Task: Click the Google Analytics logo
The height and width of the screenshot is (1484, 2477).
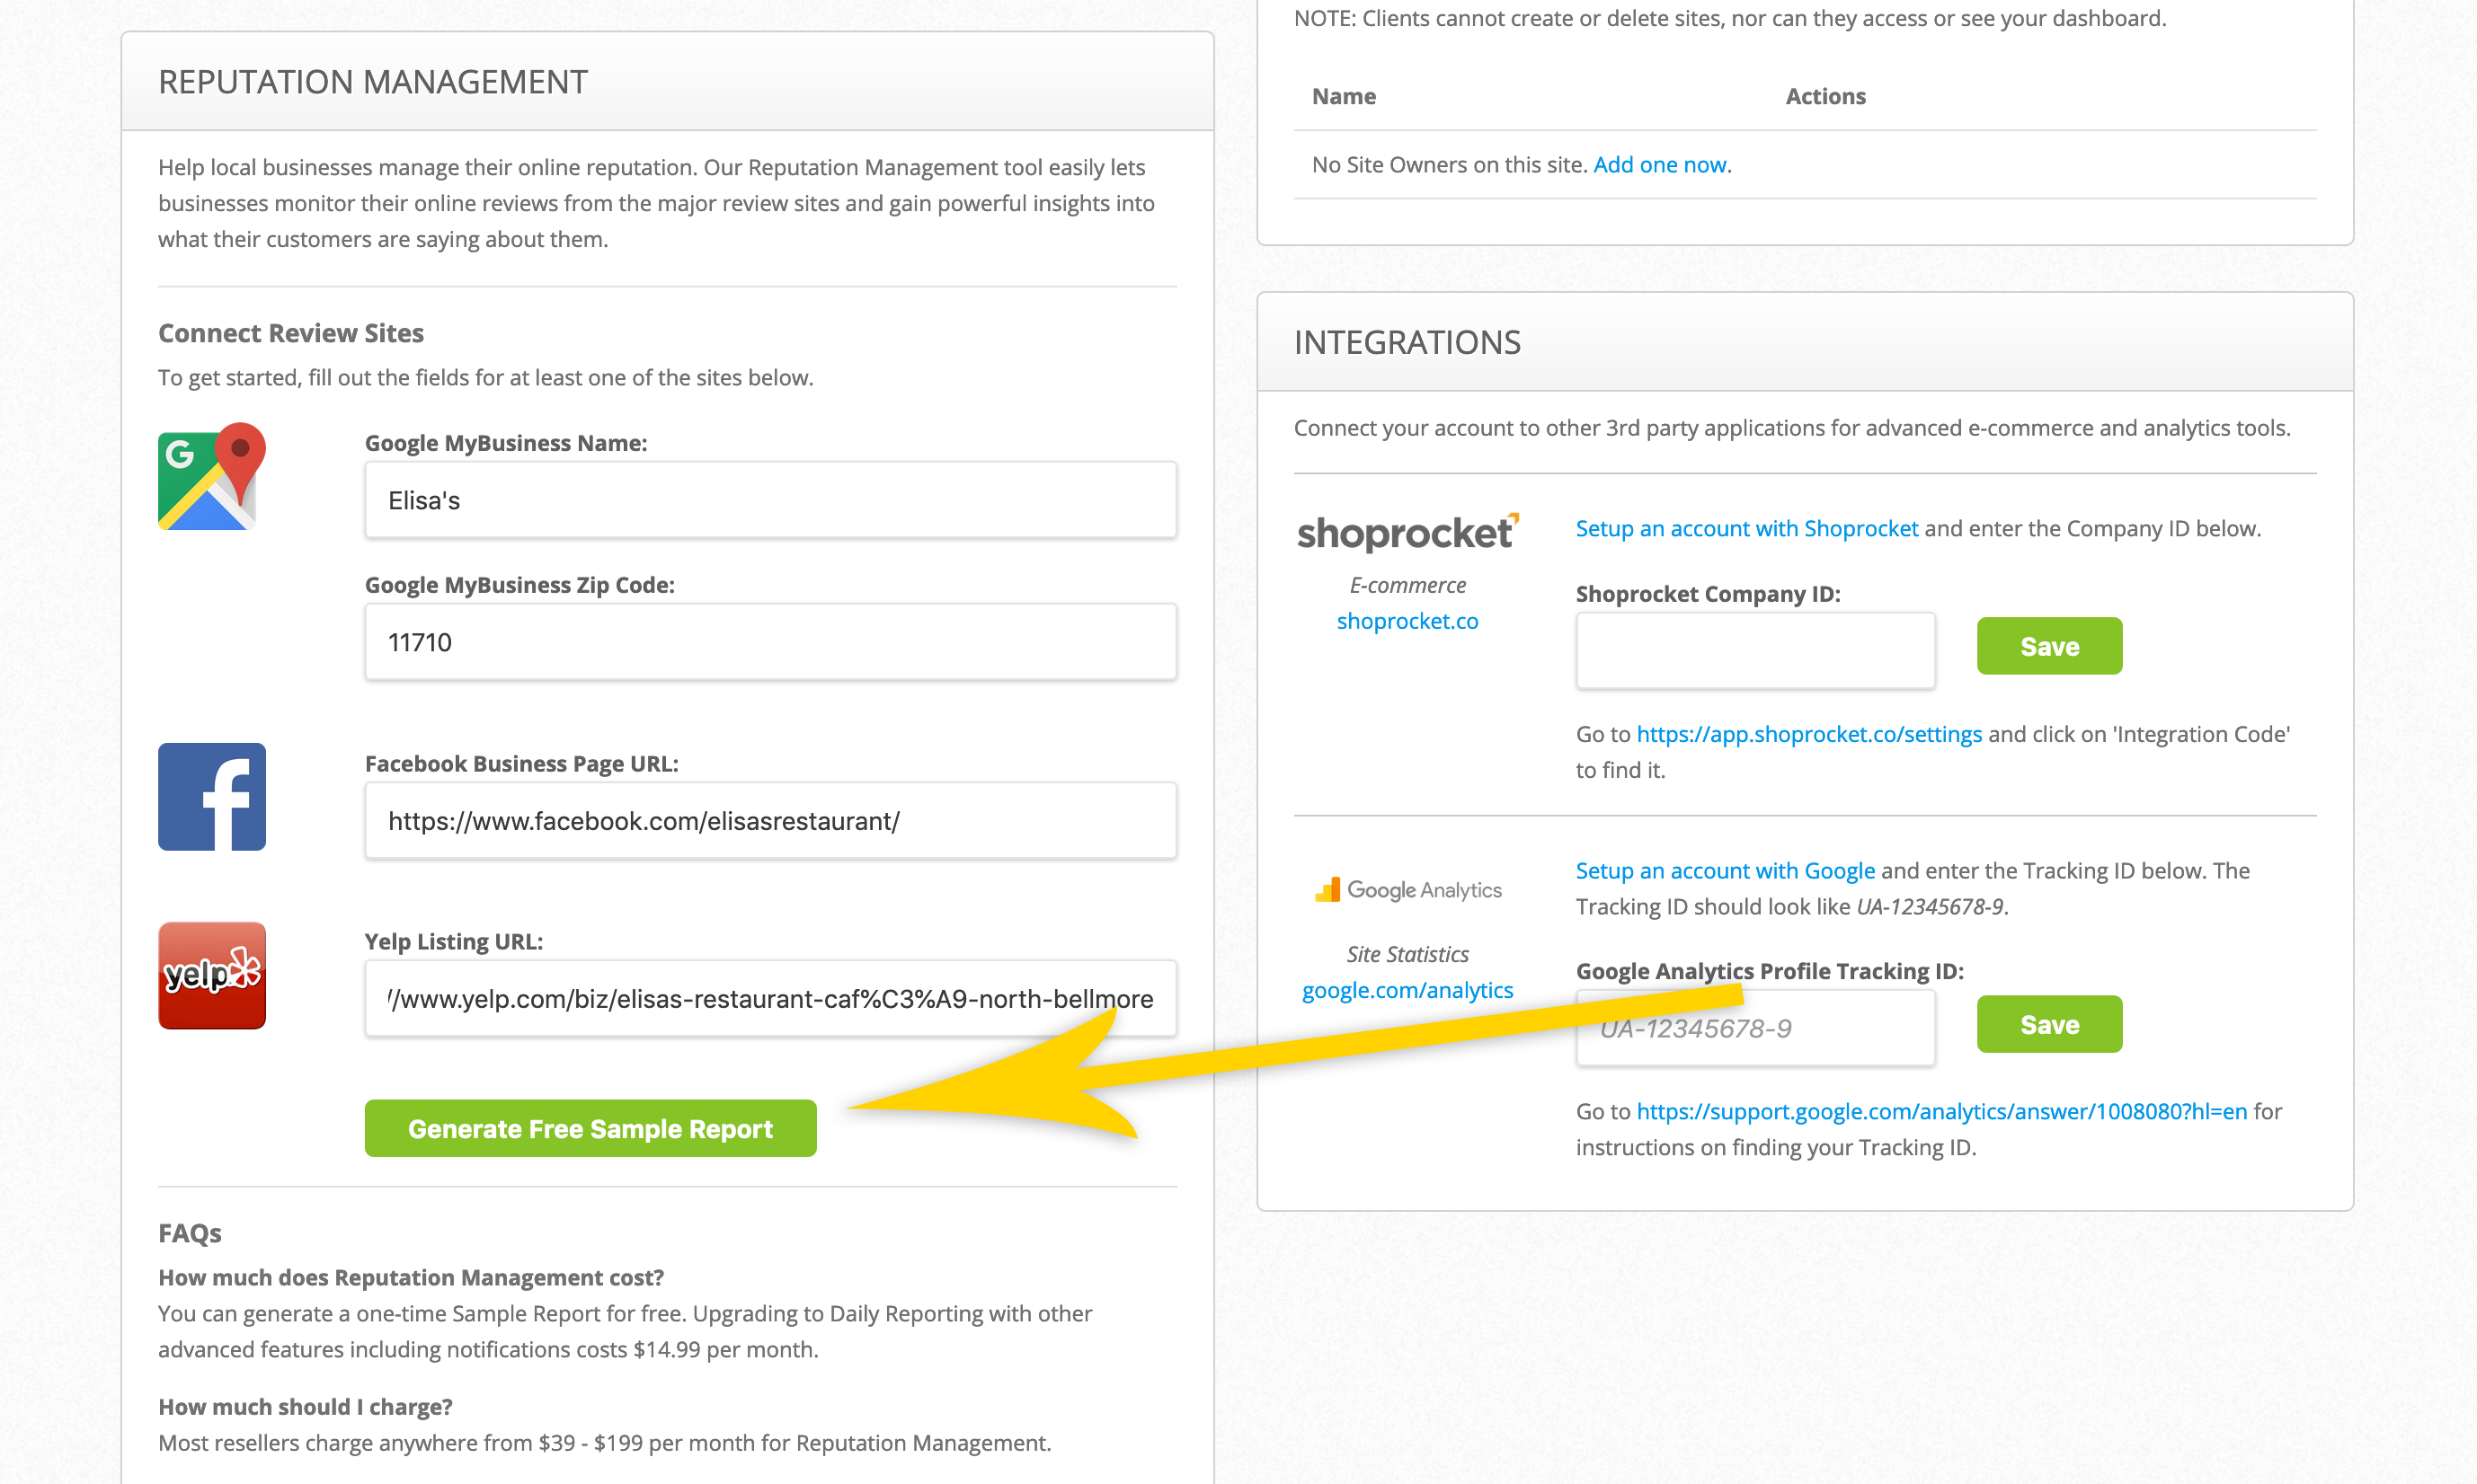Action: click(1407, 889)
